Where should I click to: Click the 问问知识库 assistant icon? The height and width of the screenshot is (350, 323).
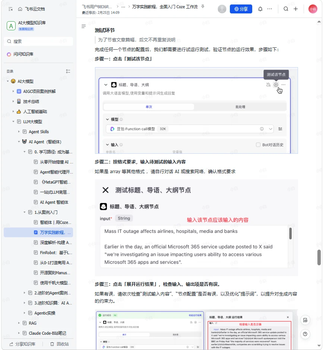(x=9, y=54)
